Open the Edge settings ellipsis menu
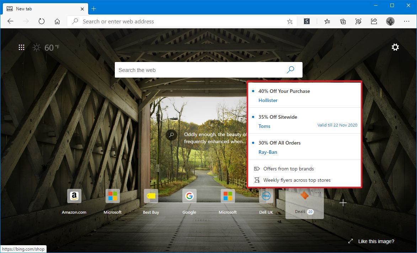417x253 pixels. tap(407, 21)
